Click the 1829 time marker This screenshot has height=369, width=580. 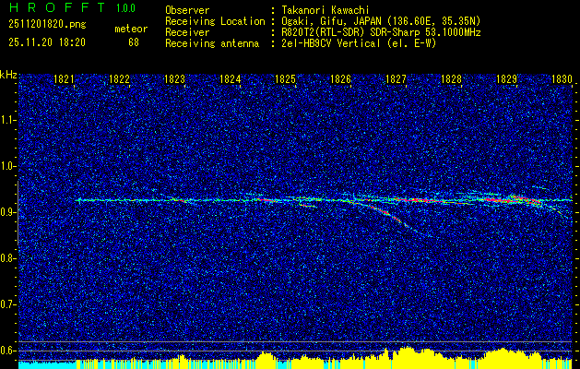[x=506, y=78]
